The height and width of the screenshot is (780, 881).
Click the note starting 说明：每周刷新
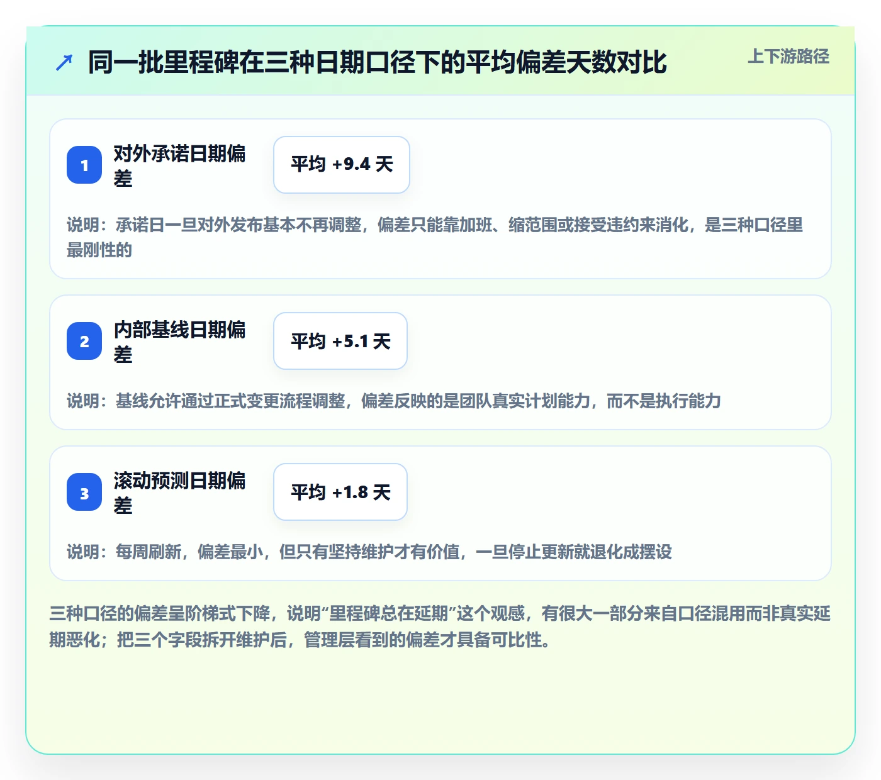[369, 552]
